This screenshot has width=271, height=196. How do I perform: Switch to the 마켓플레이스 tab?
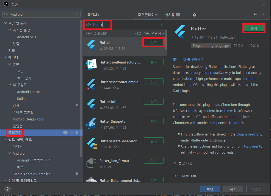point(148,15)
